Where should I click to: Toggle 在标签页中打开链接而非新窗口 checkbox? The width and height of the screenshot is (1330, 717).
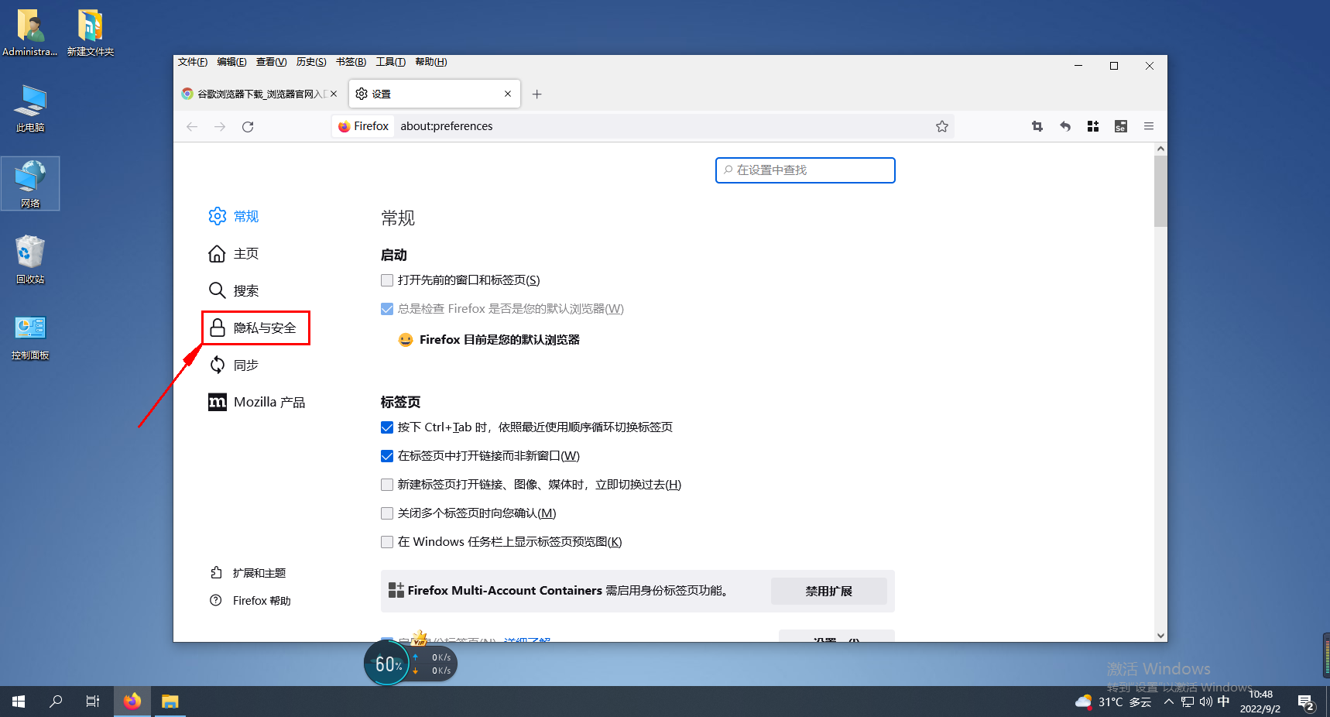[x=387, y=456]
